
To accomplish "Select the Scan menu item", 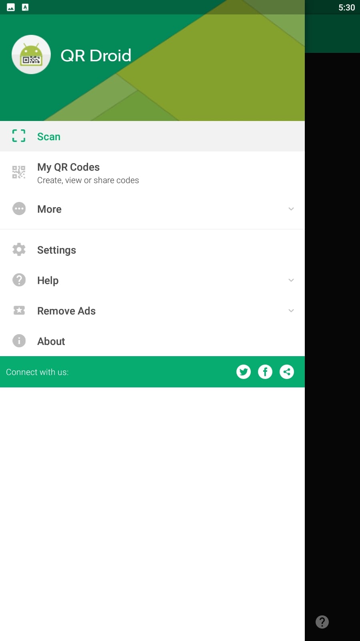I will [152, 136].
